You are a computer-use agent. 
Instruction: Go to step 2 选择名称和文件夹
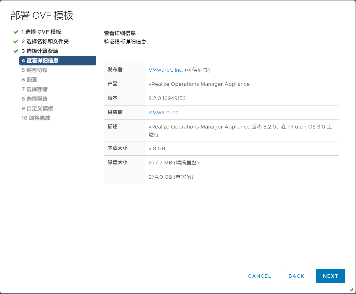45,41
